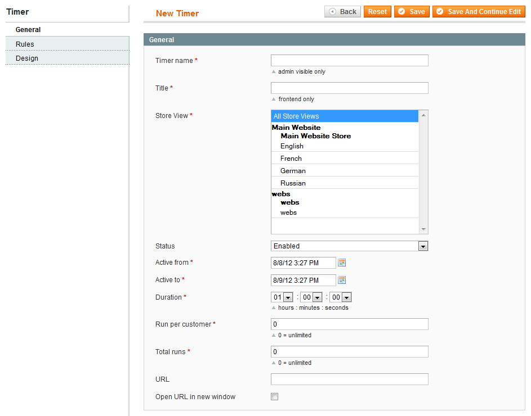The height and width of the screenshot is (416, 531).
Task: Open the Status dropdown
Action: point(349,246)
